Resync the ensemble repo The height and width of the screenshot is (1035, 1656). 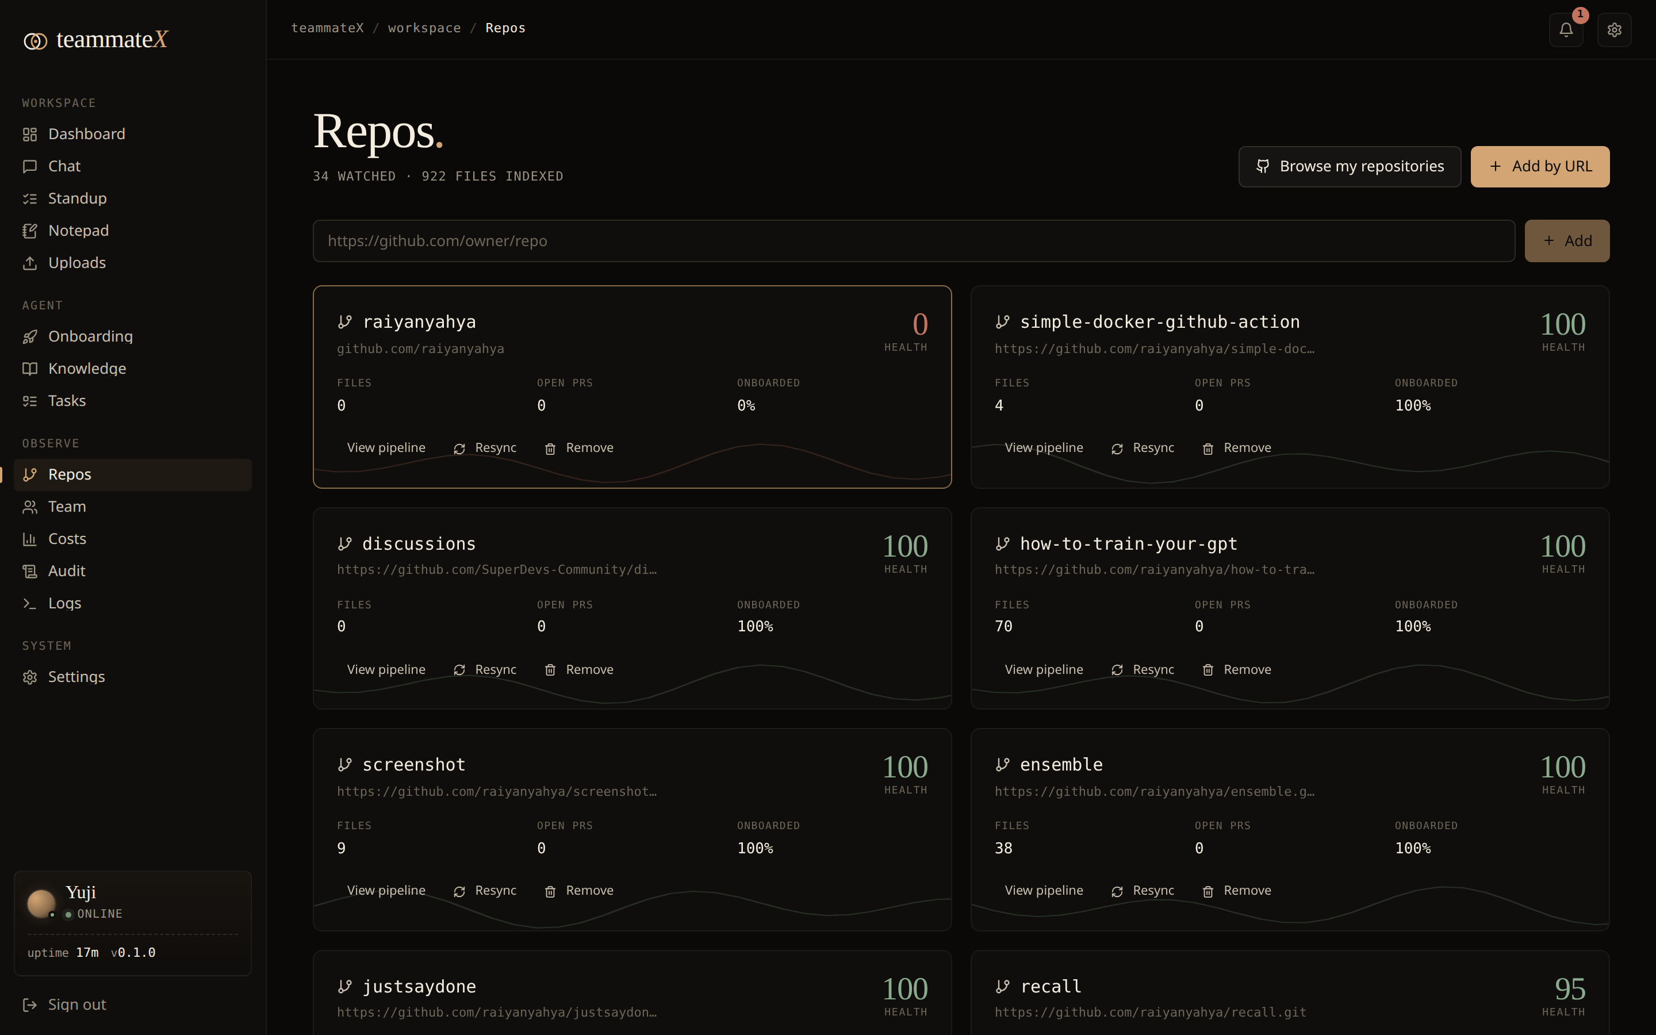(x=1143, y=891)
